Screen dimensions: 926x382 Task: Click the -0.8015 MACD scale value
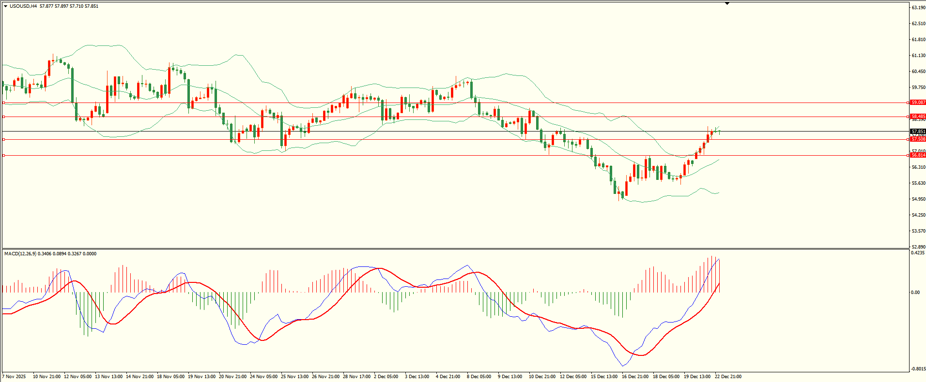click(x=917, y=369)
